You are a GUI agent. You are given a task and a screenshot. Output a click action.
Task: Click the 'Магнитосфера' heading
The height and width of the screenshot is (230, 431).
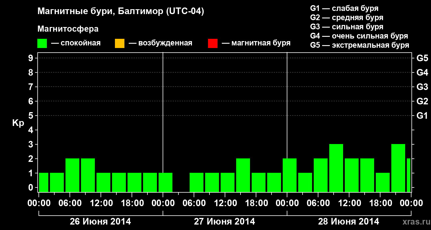click(68, 29)
